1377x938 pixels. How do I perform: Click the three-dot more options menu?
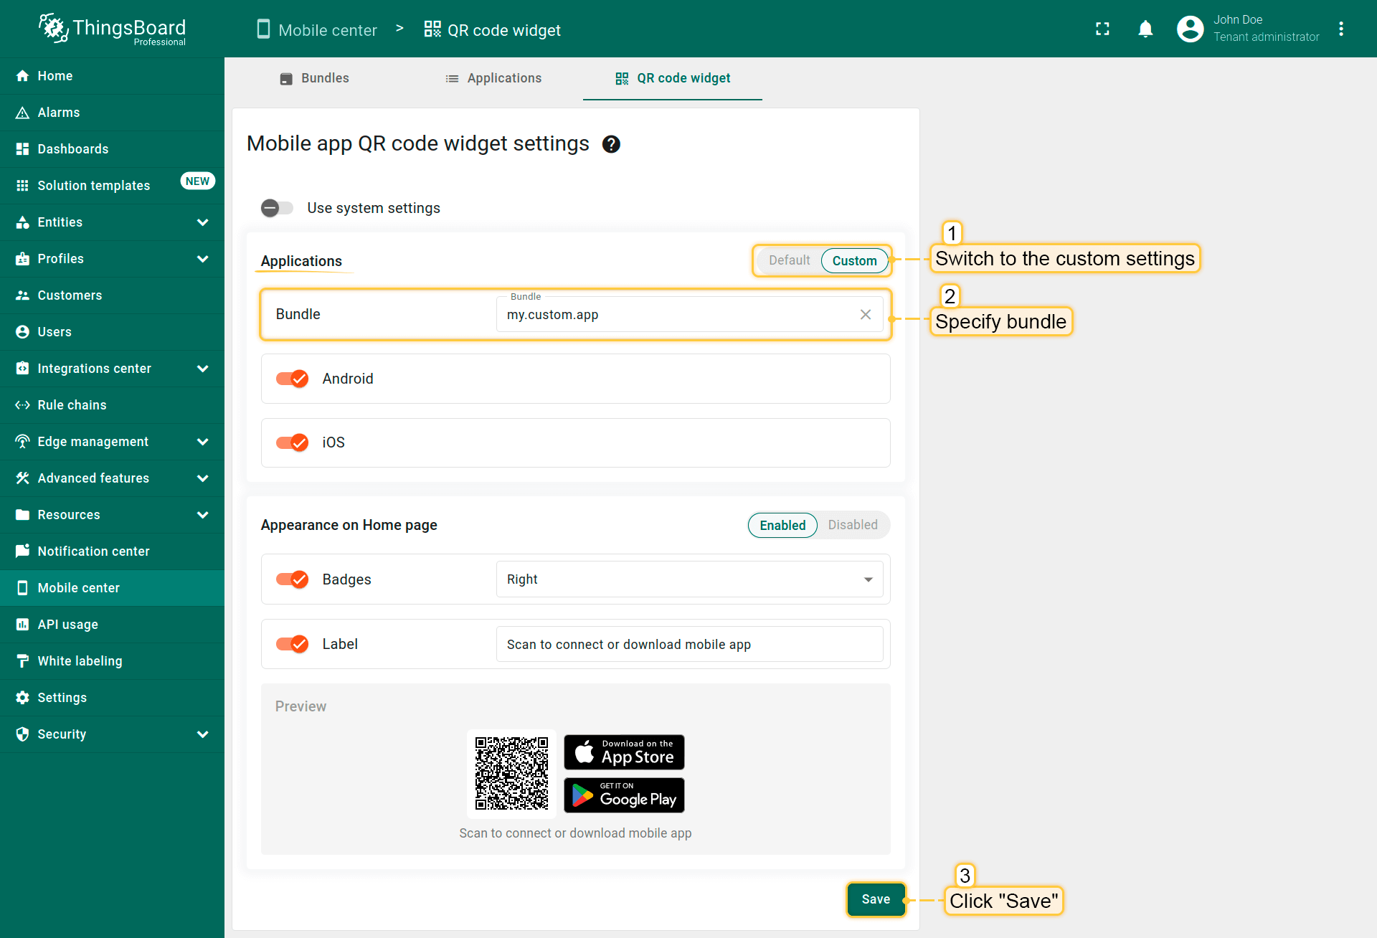click(x=1340, y=29)
